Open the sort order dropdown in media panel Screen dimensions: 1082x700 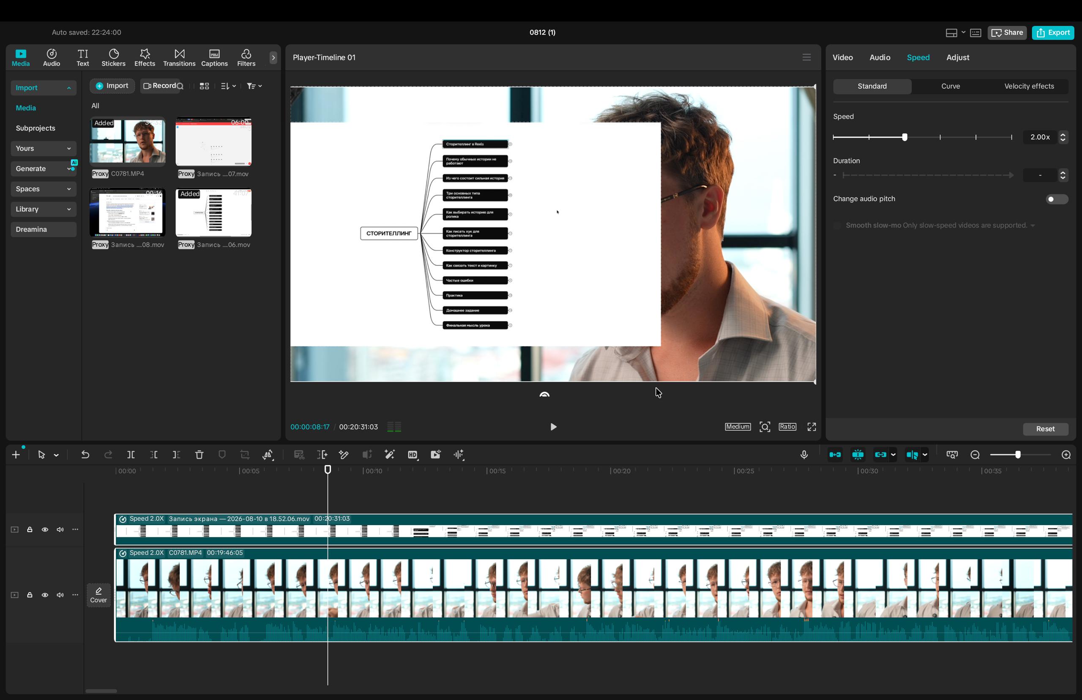coord(228,86)
